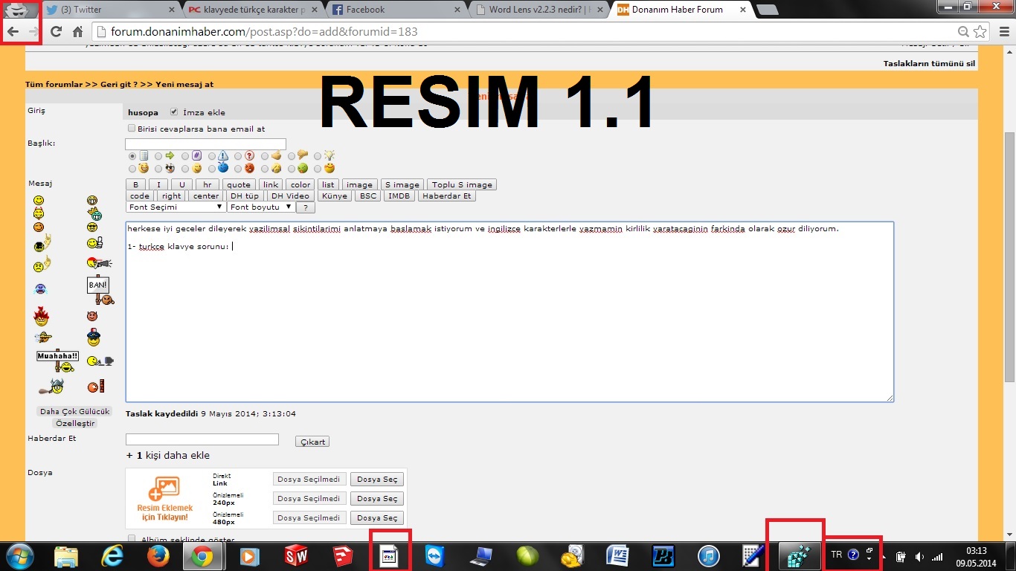Go back with the browser back arrow
The height and width of the screenshot is (571, 1016).
pos(13,32)
